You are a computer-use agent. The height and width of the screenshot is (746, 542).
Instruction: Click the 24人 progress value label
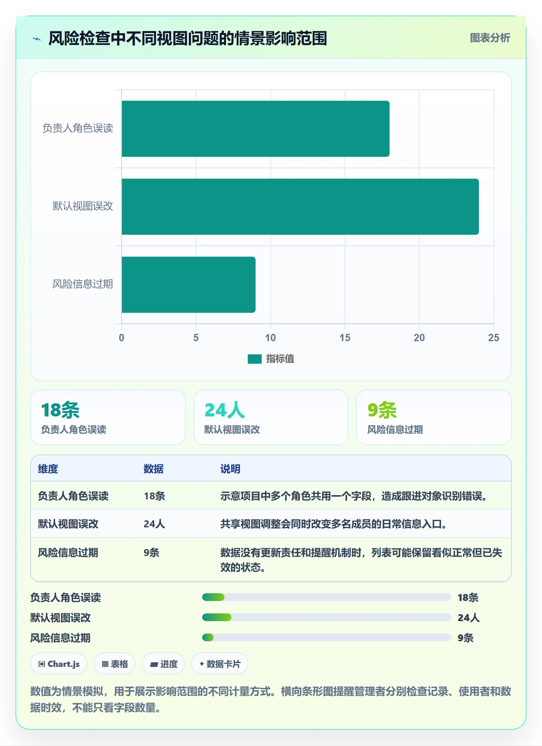(x=468, y=618)
